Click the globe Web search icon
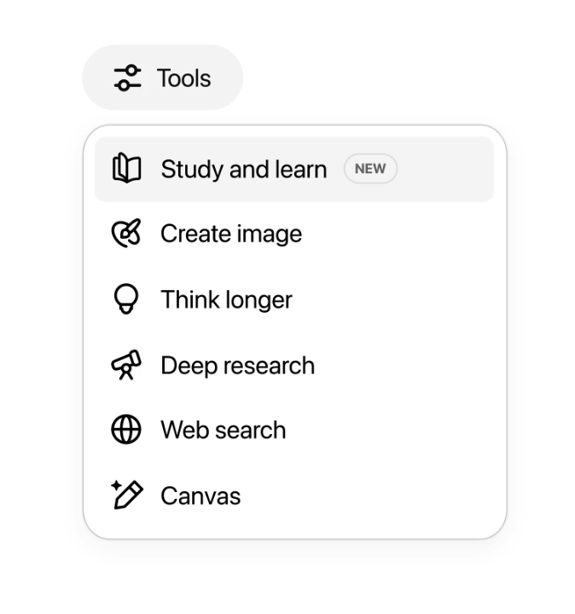 point(125,430)
